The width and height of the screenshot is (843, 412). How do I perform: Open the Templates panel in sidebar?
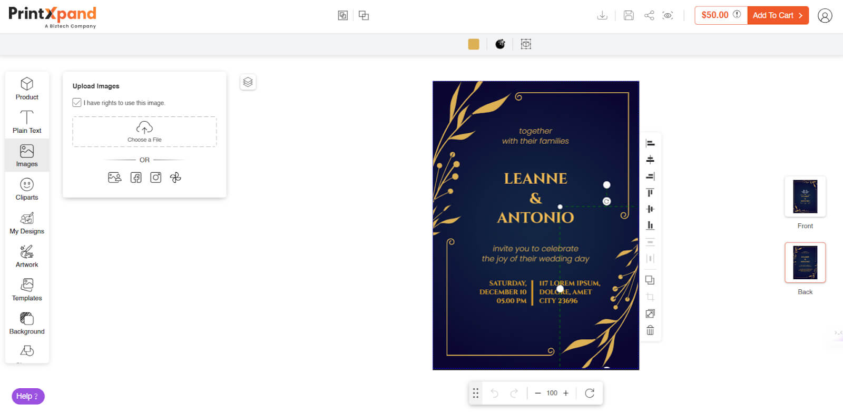coord(27,290)
